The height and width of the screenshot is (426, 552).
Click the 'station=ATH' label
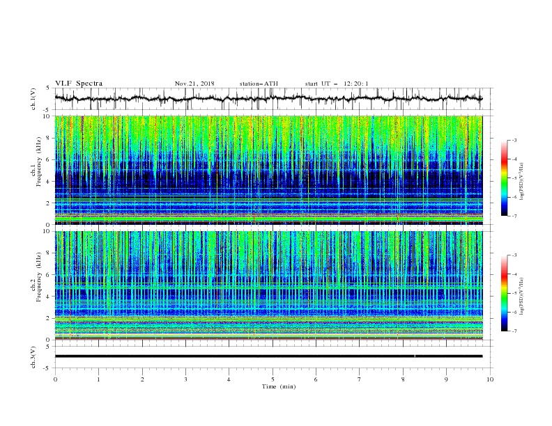259,84
